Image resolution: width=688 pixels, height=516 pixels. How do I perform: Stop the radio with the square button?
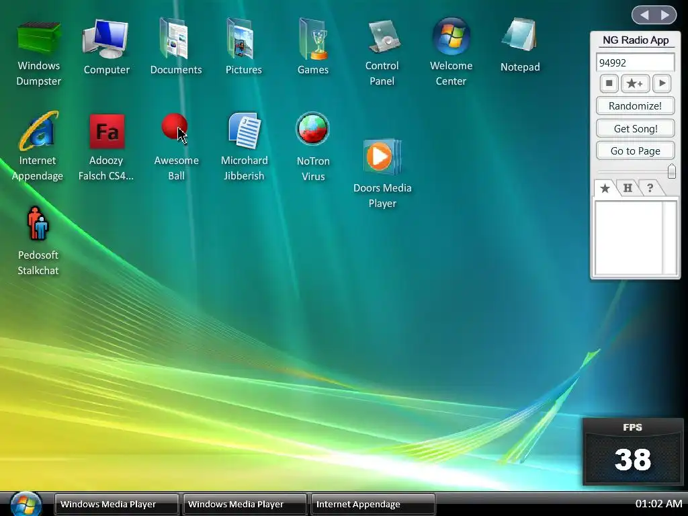tap(609, 83)
